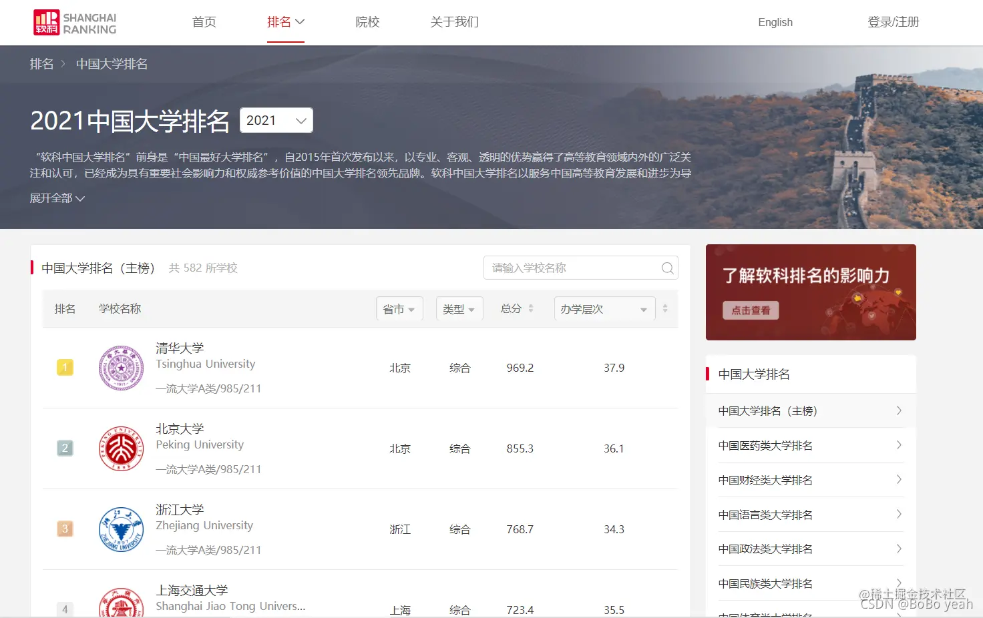983x618 pixels.
Task: Click the arrow beside 中国政法类大学排名
Action: click(899, 549)
